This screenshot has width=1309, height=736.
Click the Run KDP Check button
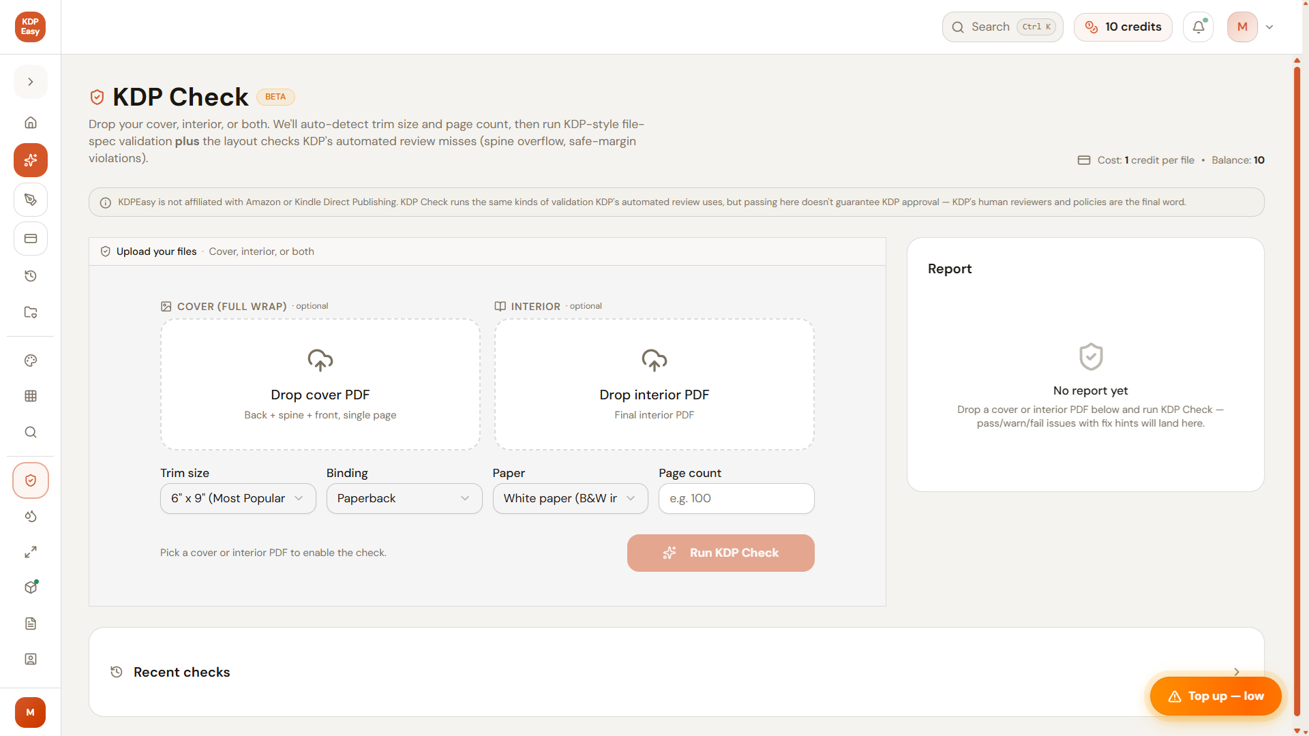coord(721,553)
